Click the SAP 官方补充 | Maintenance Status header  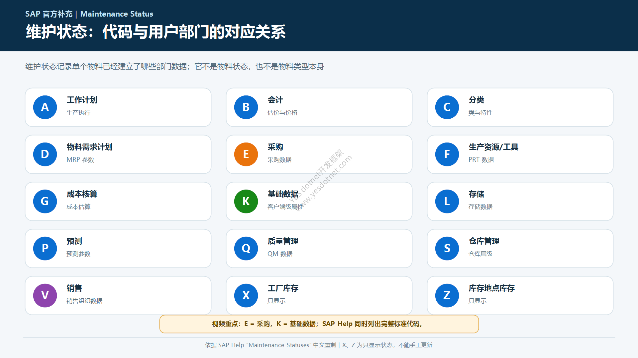(x=89, y=14)
